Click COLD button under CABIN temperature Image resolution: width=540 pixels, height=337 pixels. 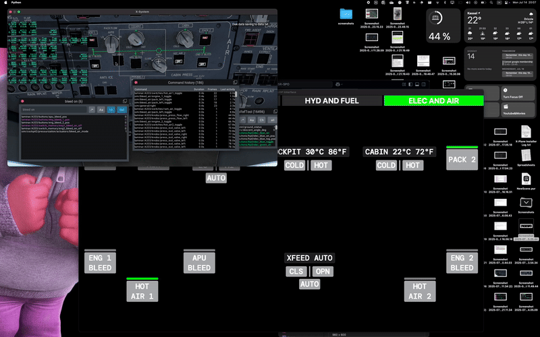tap(386, 165)
